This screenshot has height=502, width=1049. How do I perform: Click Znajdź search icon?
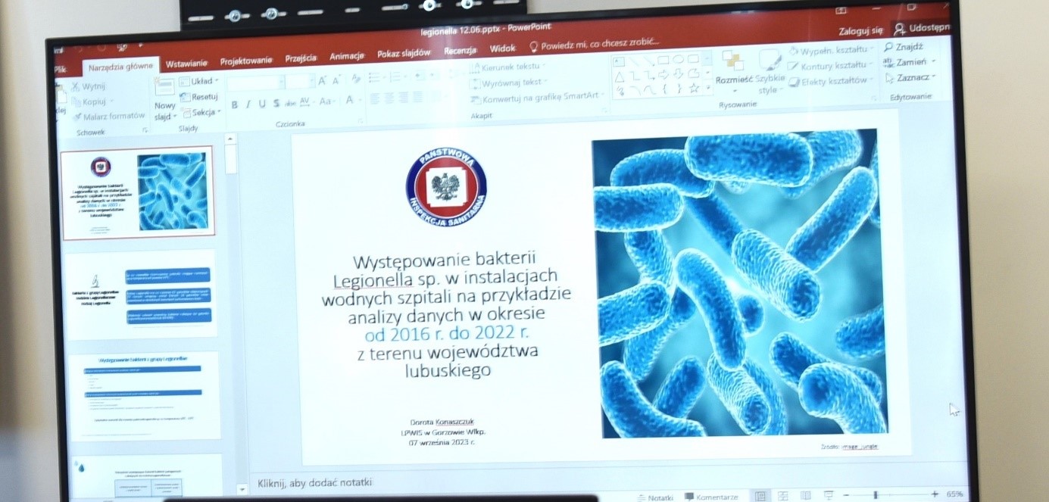tap(890, 47)
